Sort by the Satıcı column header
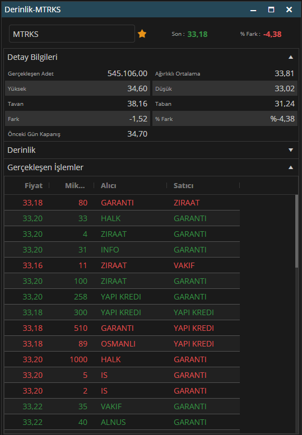This screenshot has height=435, width=302. tap(183, 186)
